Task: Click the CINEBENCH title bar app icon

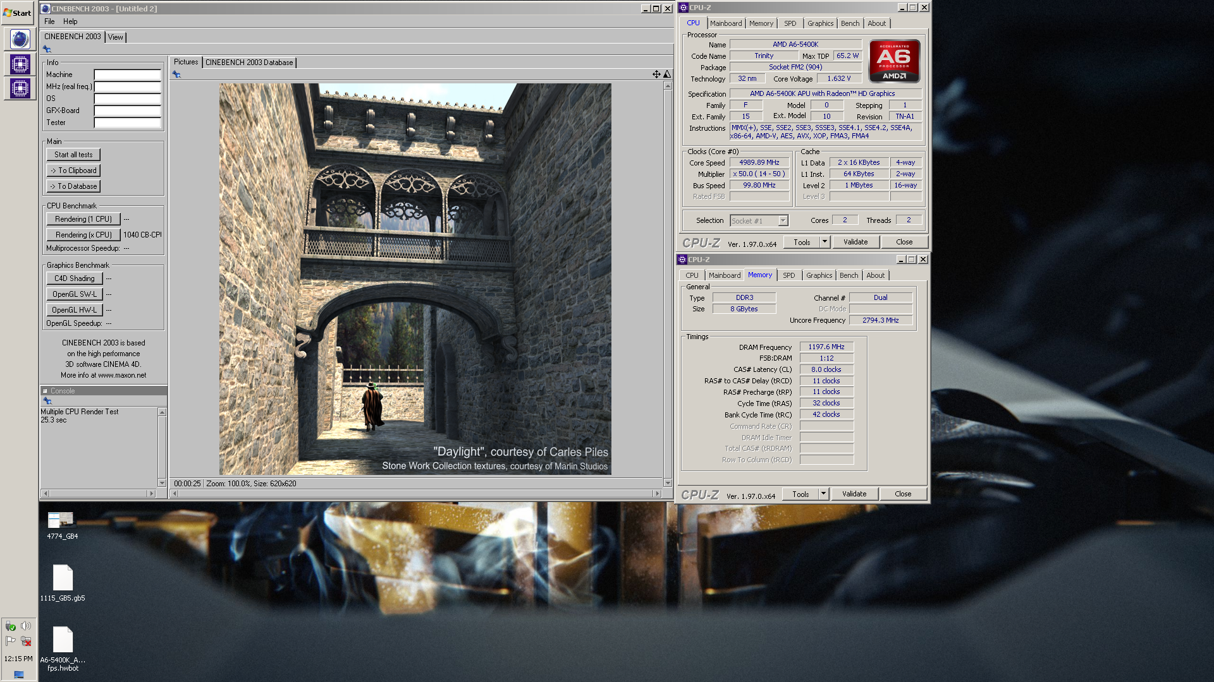Action: pos(46,8)
